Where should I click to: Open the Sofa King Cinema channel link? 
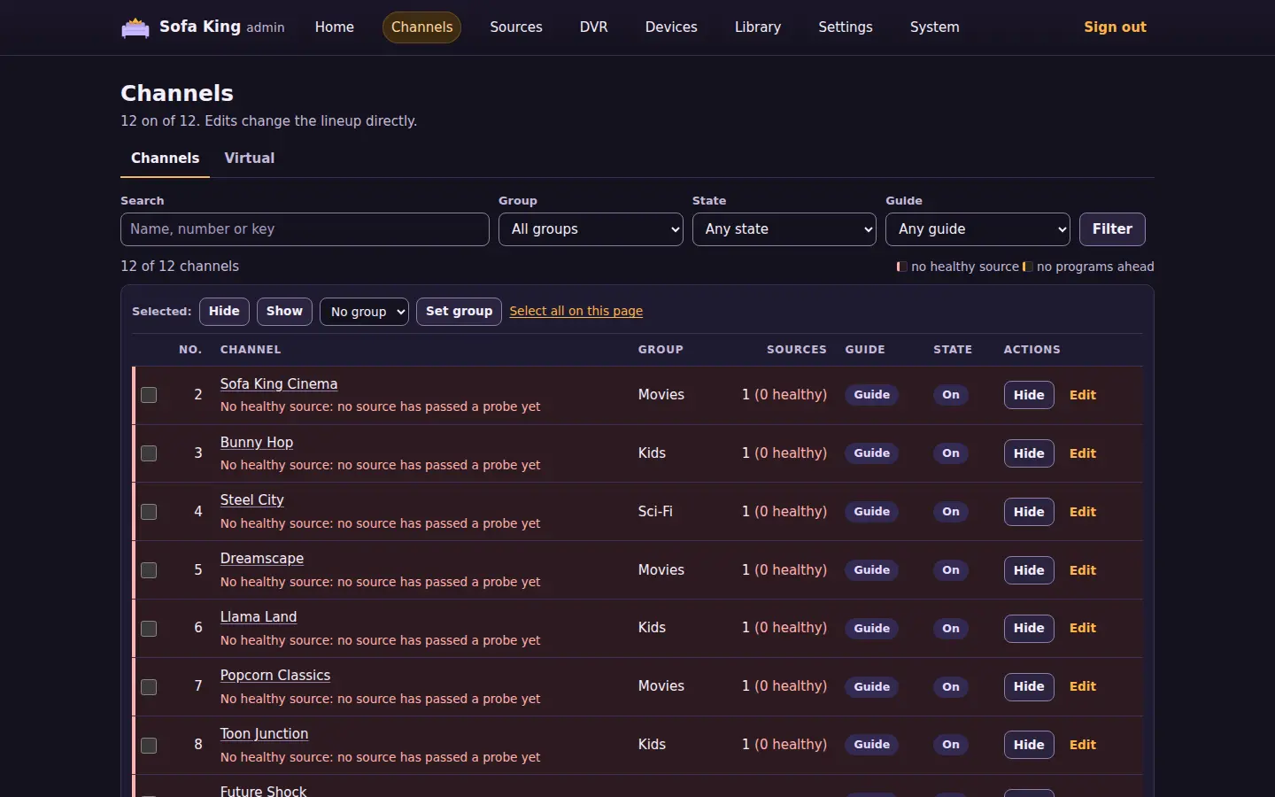279,383
